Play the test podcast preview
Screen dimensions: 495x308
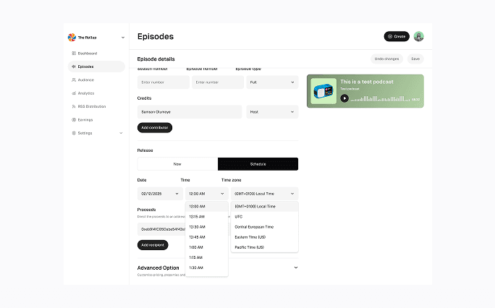coord(344,98)
